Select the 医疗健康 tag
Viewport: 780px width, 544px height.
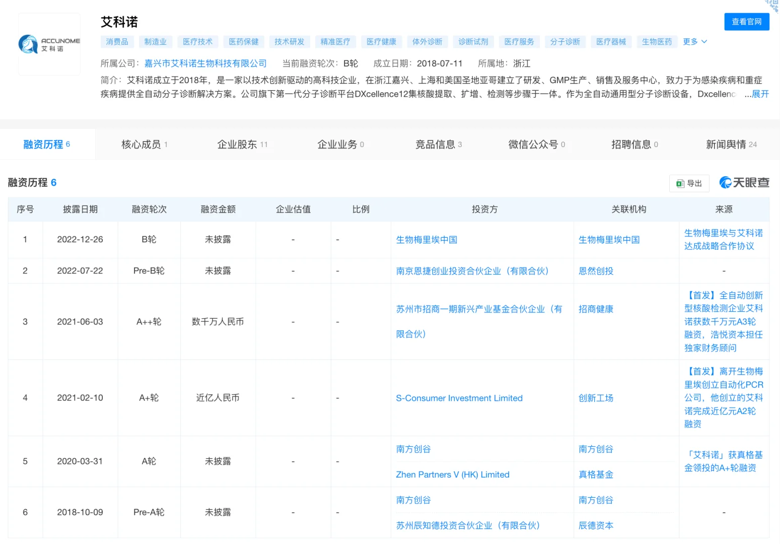(x=382, y=42)
